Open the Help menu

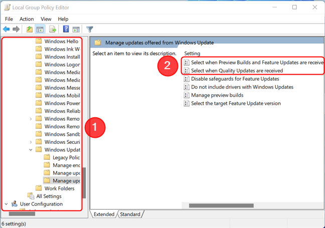click(63, 19)
